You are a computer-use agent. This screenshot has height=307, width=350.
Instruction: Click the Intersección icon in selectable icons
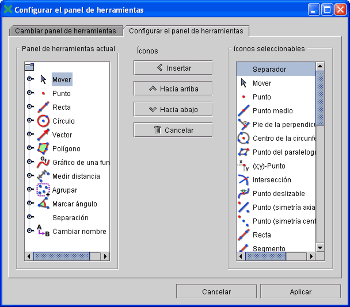(x=243, y=180)
